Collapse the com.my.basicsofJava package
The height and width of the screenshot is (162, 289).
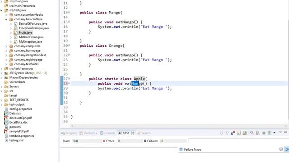tap(6, 19)
